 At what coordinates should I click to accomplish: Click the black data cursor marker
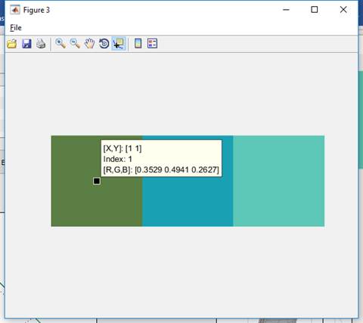97,181
